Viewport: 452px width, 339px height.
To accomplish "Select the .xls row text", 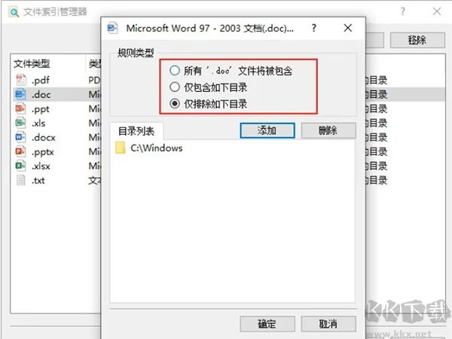I will coord(38,123).
